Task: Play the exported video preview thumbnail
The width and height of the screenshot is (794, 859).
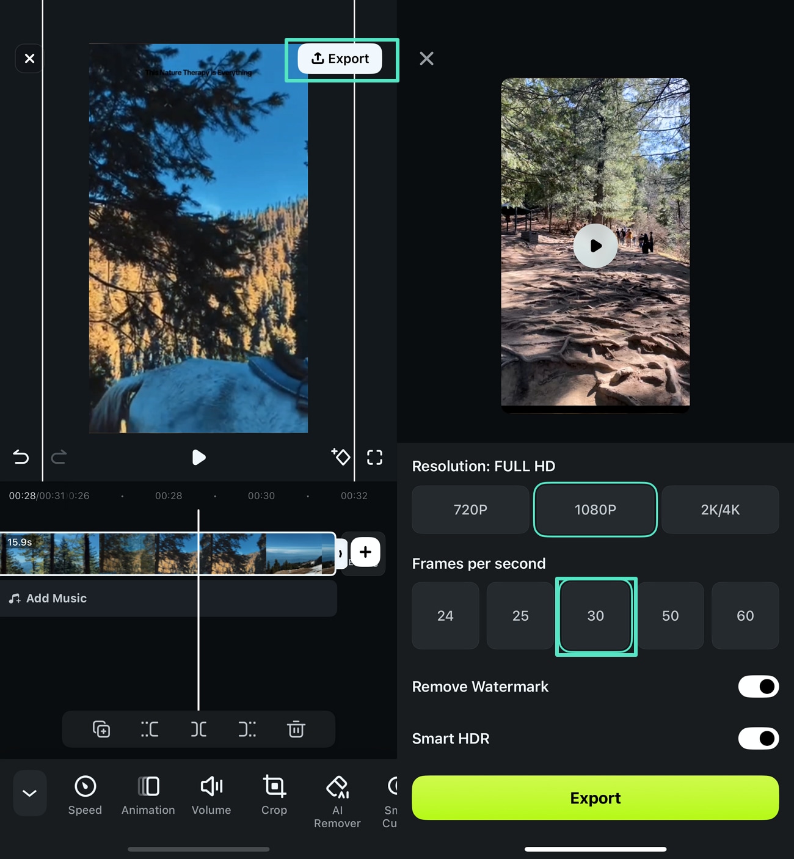Action: [595, 246]
